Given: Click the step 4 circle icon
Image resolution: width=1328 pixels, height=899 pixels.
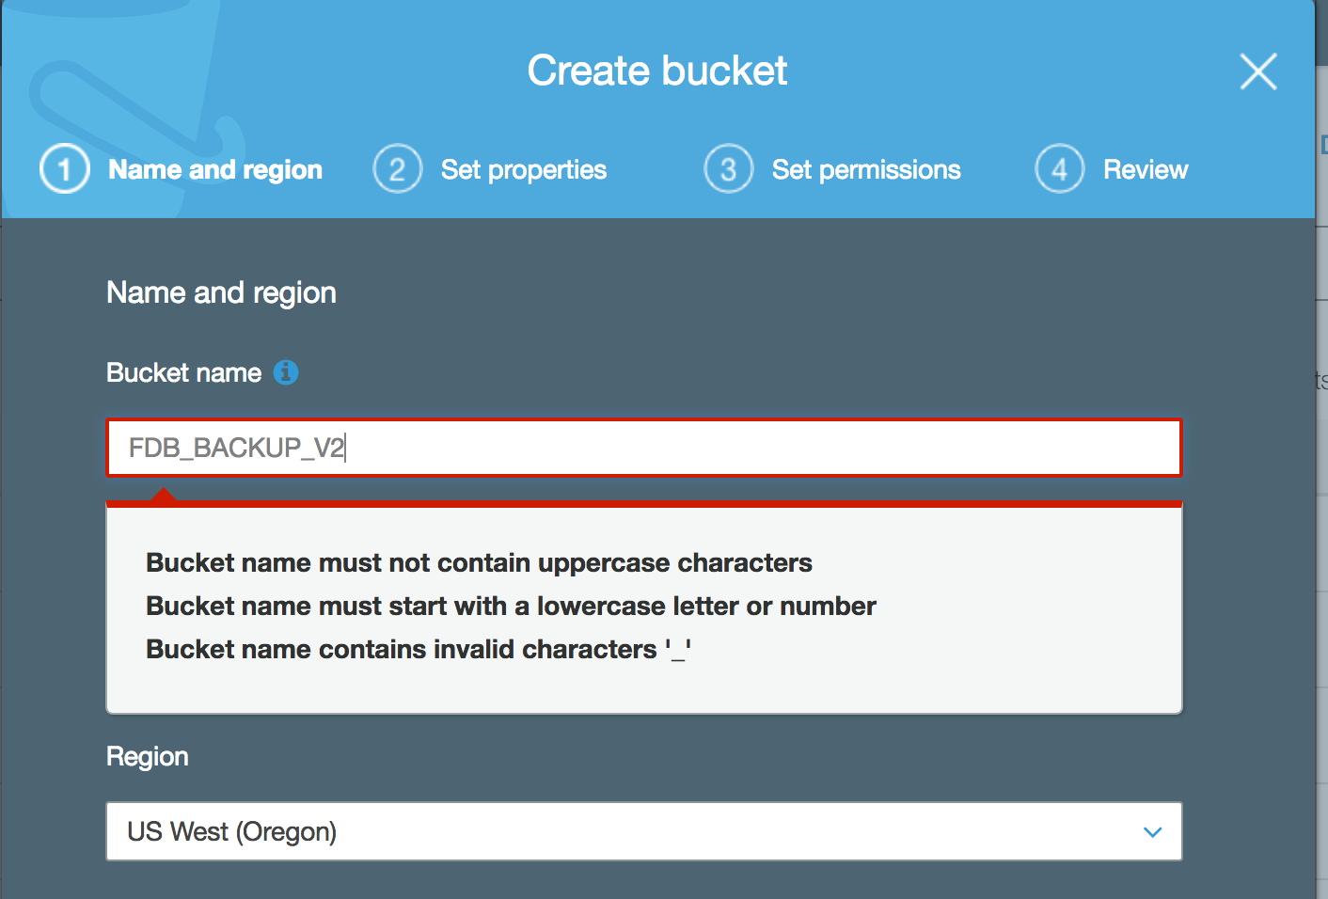Looking at the screenshot, I should [x=1059, y=168].
